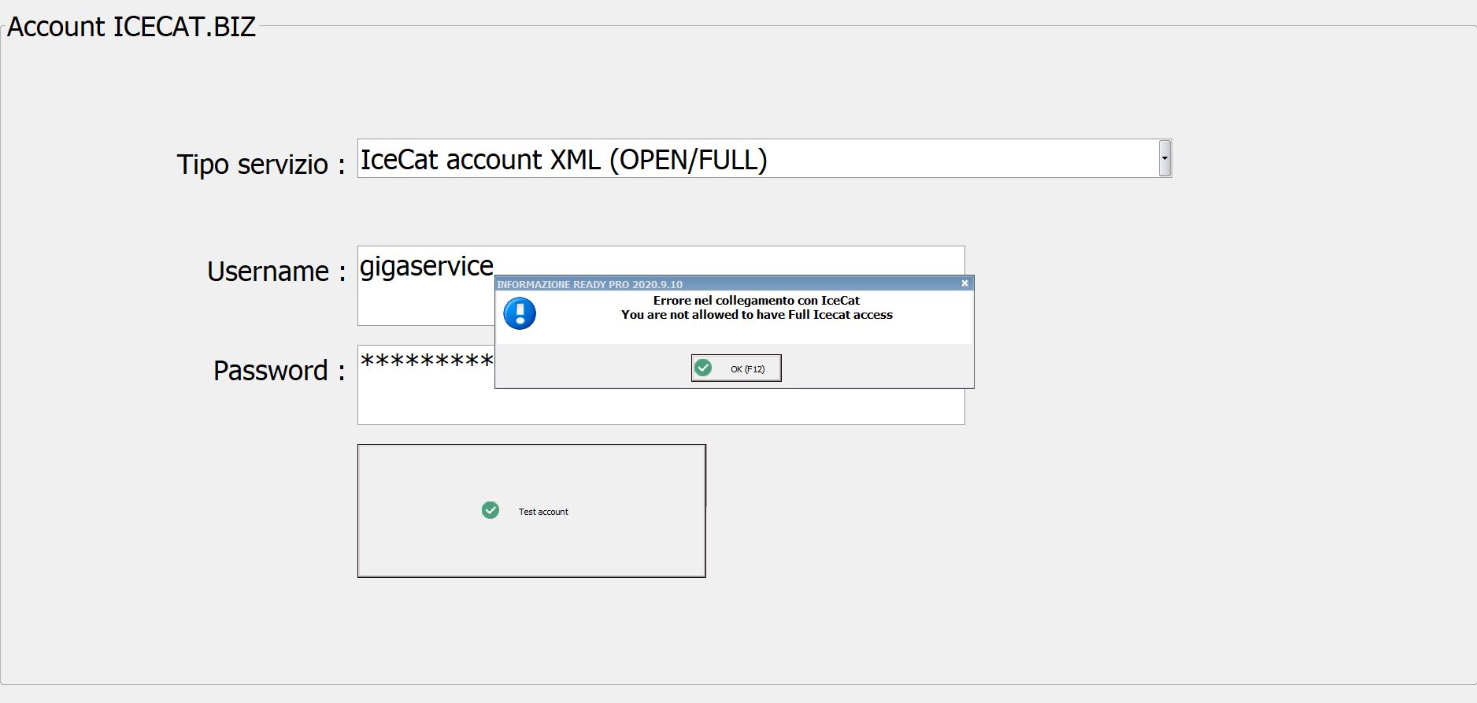
Task: Click the 'Test account' caption text
Action: pos(543,512)
